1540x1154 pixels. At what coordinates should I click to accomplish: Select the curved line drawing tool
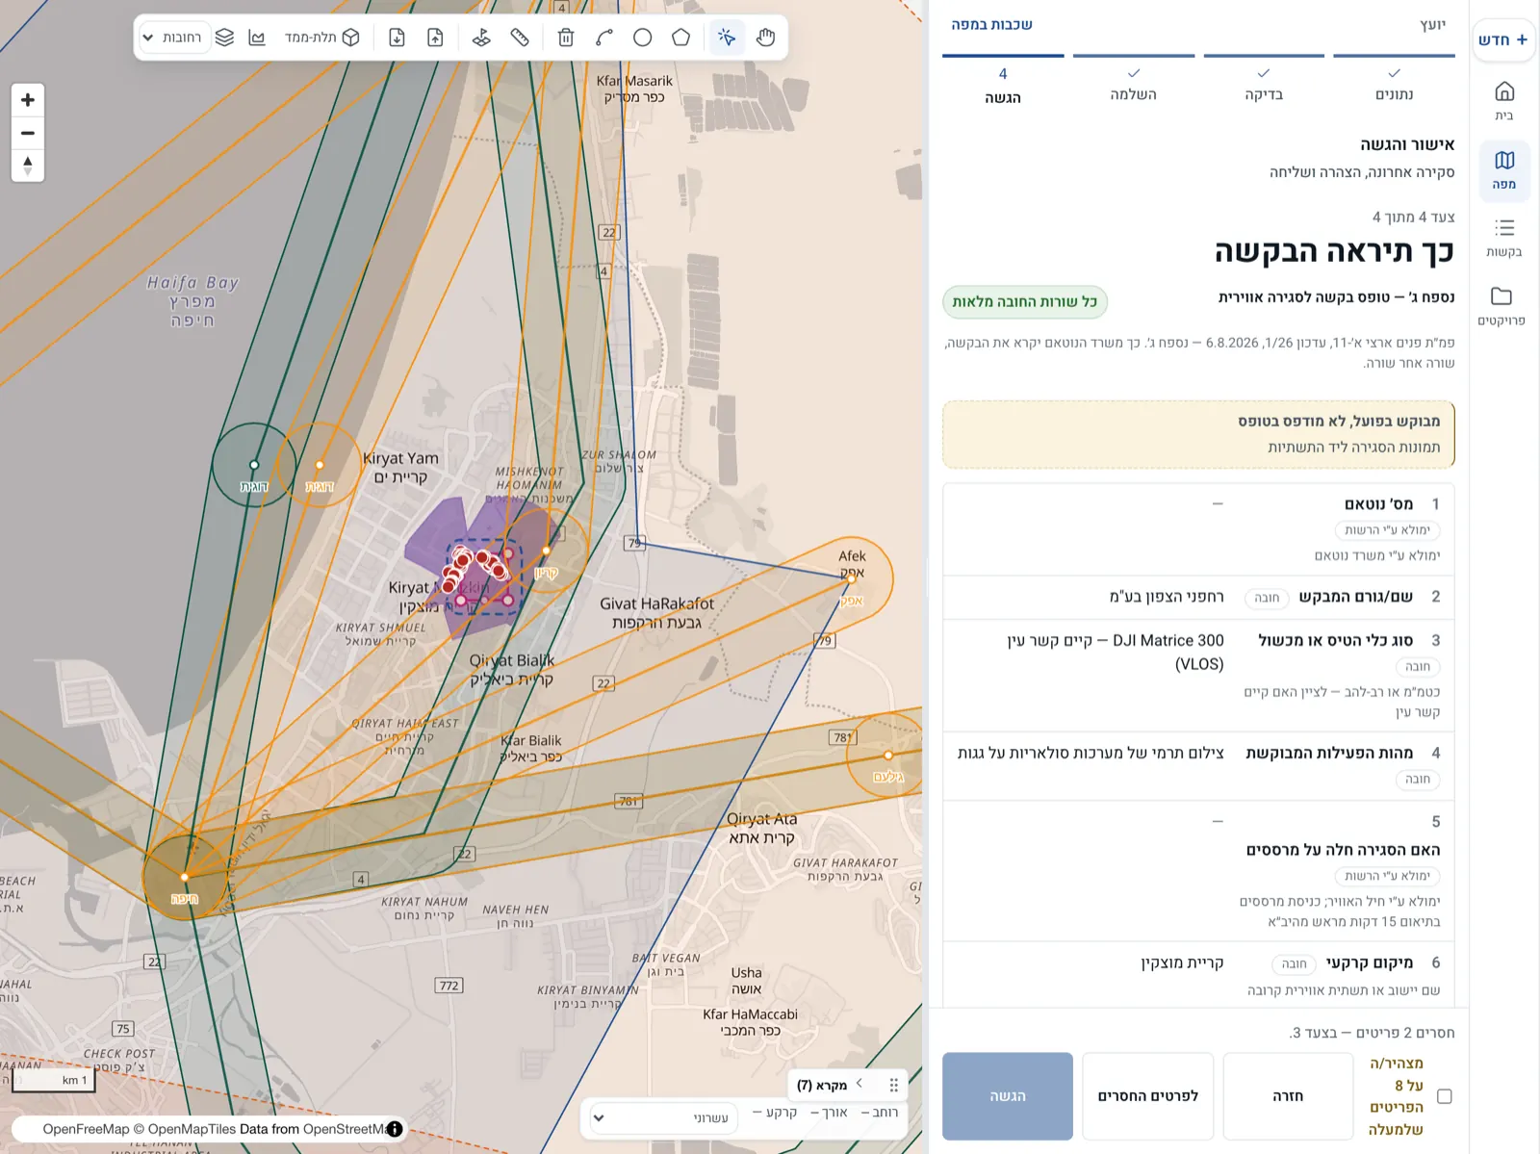(604, 38)
